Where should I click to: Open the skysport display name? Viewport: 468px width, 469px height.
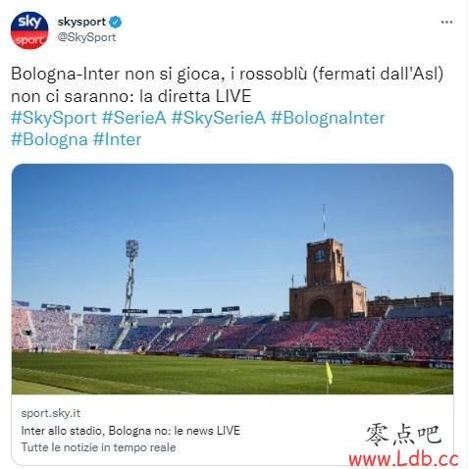point(81,22)
